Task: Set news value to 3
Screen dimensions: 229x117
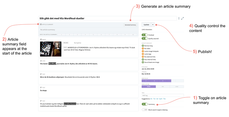Action: [163, 81]
